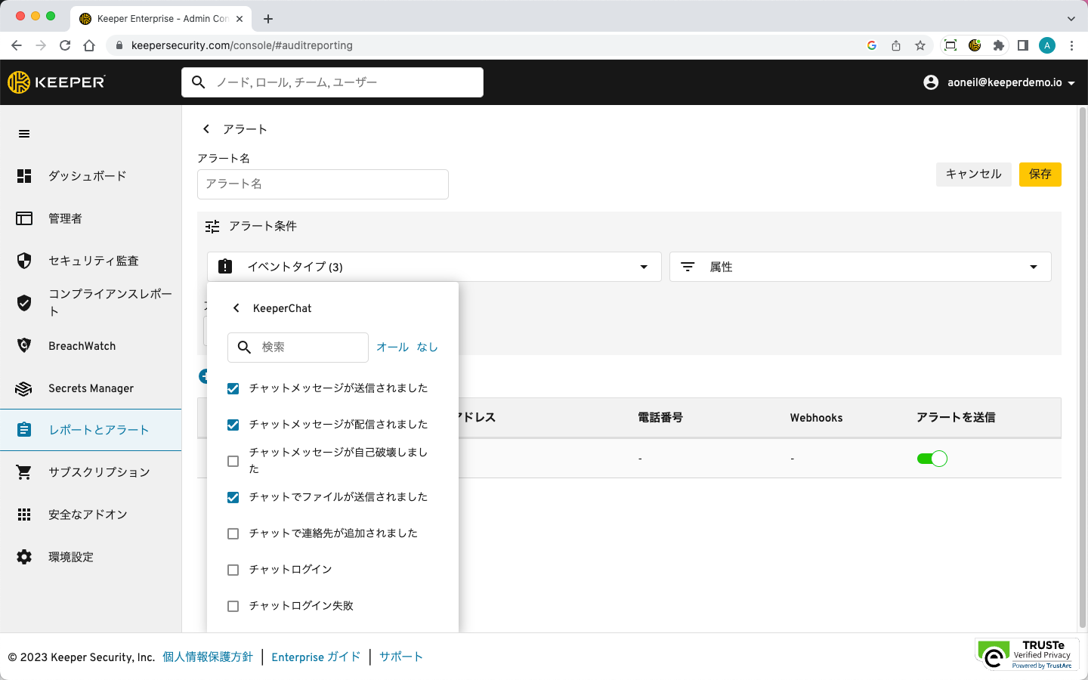Go back using arrow next to アラート

click(x=206, y=129)
